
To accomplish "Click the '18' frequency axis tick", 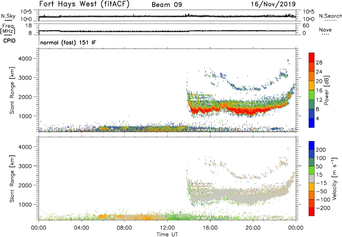I will coord(29,26).
